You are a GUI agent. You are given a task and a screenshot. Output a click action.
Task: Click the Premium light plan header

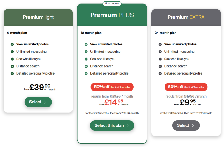click(x=38, y=17)
